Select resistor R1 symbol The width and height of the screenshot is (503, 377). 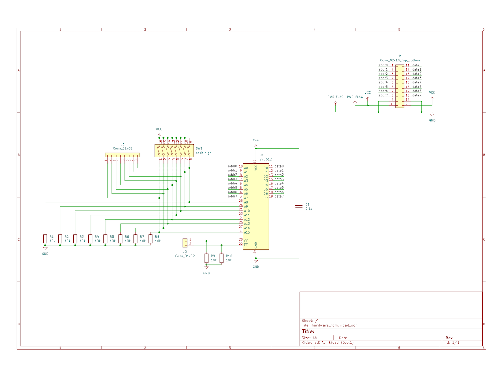(x=45, y=239)
